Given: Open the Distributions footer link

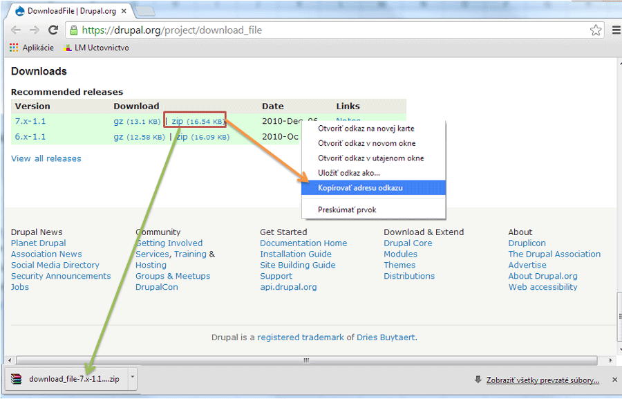Looking at the screenshot, I should tap(409, 276).
